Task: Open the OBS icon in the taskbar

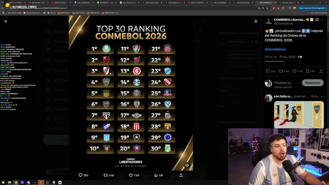Action: [x=47, y=182]
